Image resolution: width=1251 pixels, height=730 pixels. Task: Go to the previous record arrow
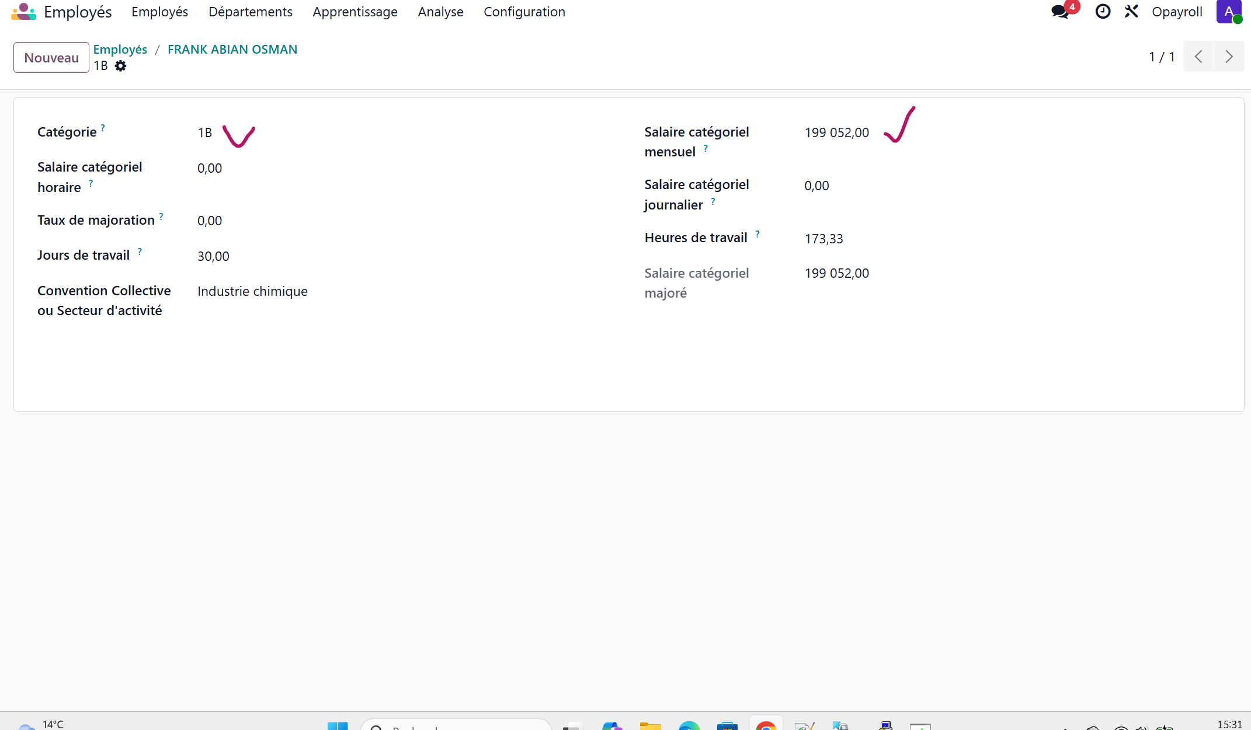click(1198, 57)
